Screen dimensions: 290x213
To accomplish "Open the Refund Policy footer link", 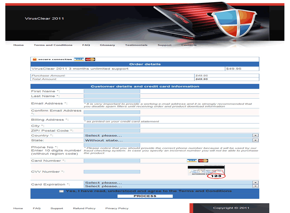I will click(x=84, y=208).
